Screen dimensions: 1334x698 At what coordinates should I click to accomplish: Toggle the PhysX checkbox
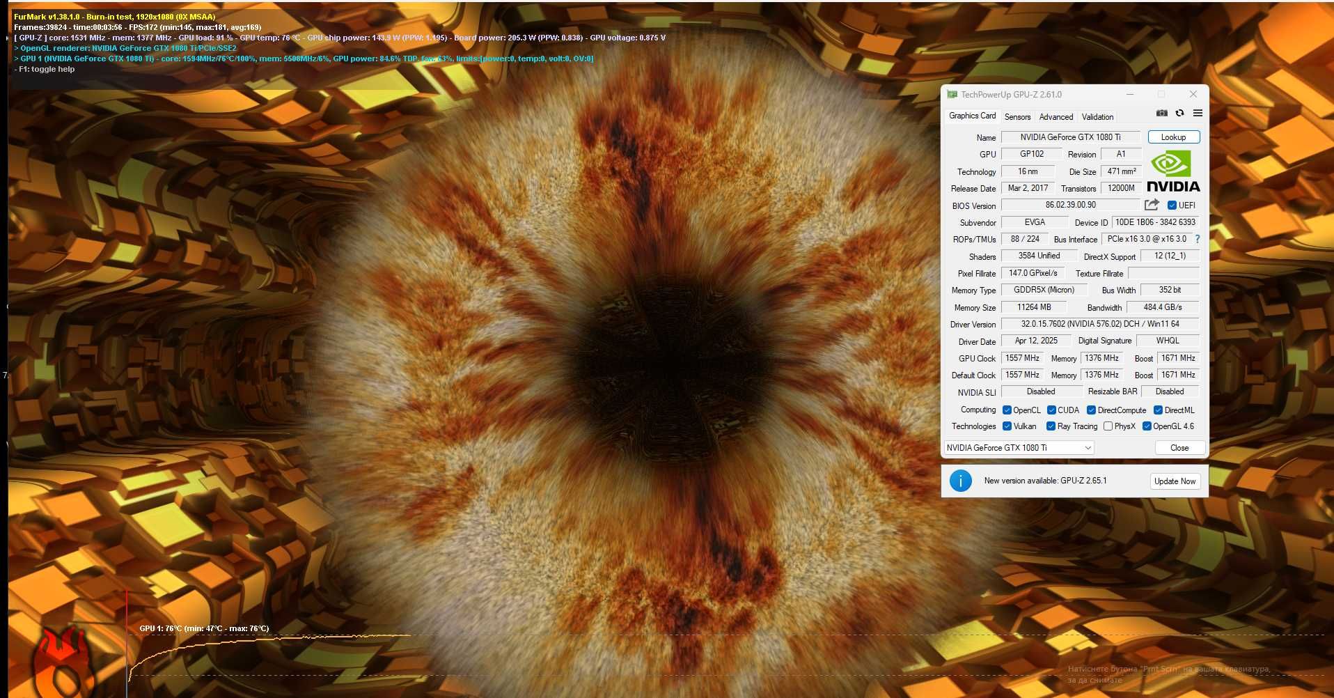tap(1108, 426)
